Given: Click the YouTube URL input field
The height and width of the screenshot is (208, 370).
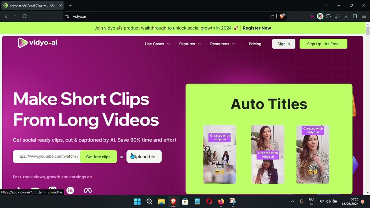Looking at the screenshot, I should pyautogui.click(x=47, y=157).
